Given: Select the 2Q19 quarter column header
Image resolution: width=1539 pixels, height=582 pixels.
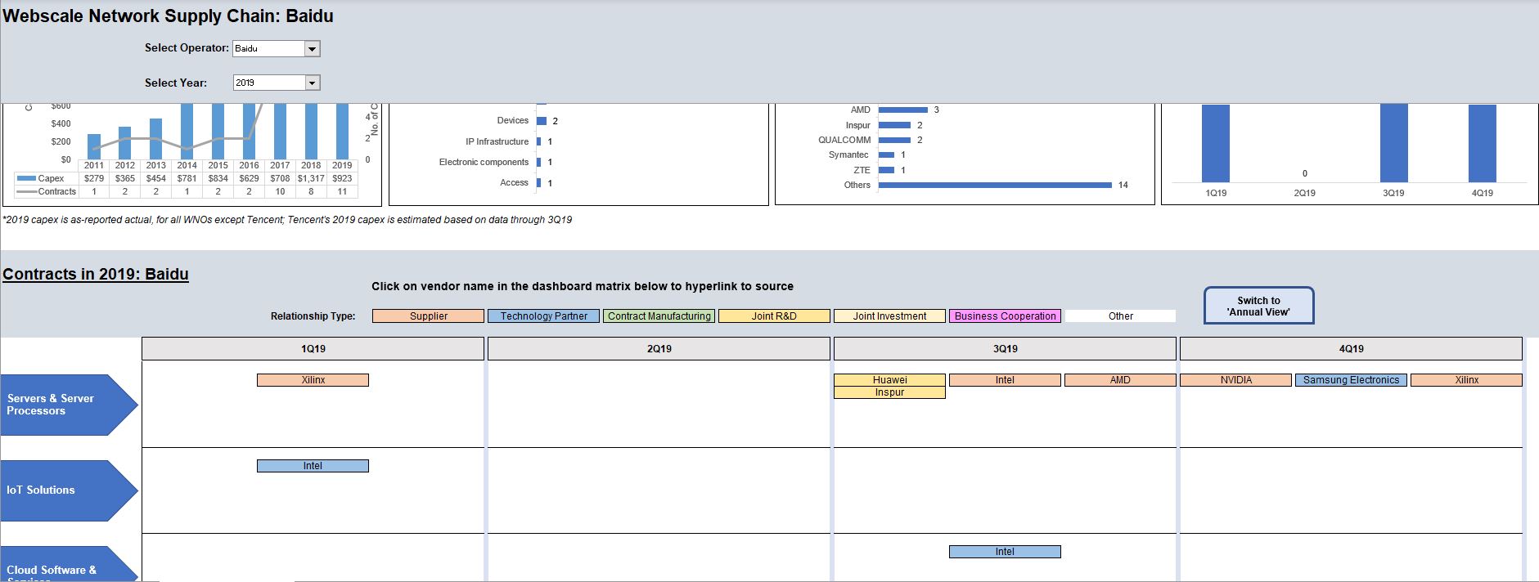Looking at the screenshot, I should pyautogui.click(x=659, y=349).
